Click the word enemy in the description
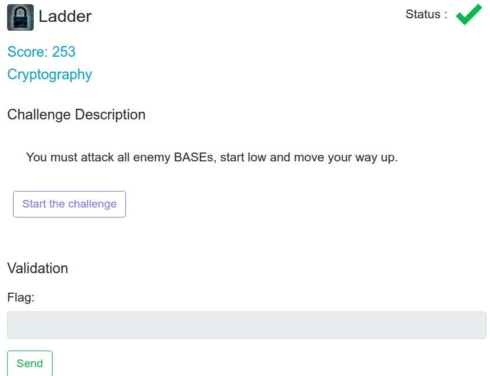The width and height of the screenshot is (490, 376). 151,157
